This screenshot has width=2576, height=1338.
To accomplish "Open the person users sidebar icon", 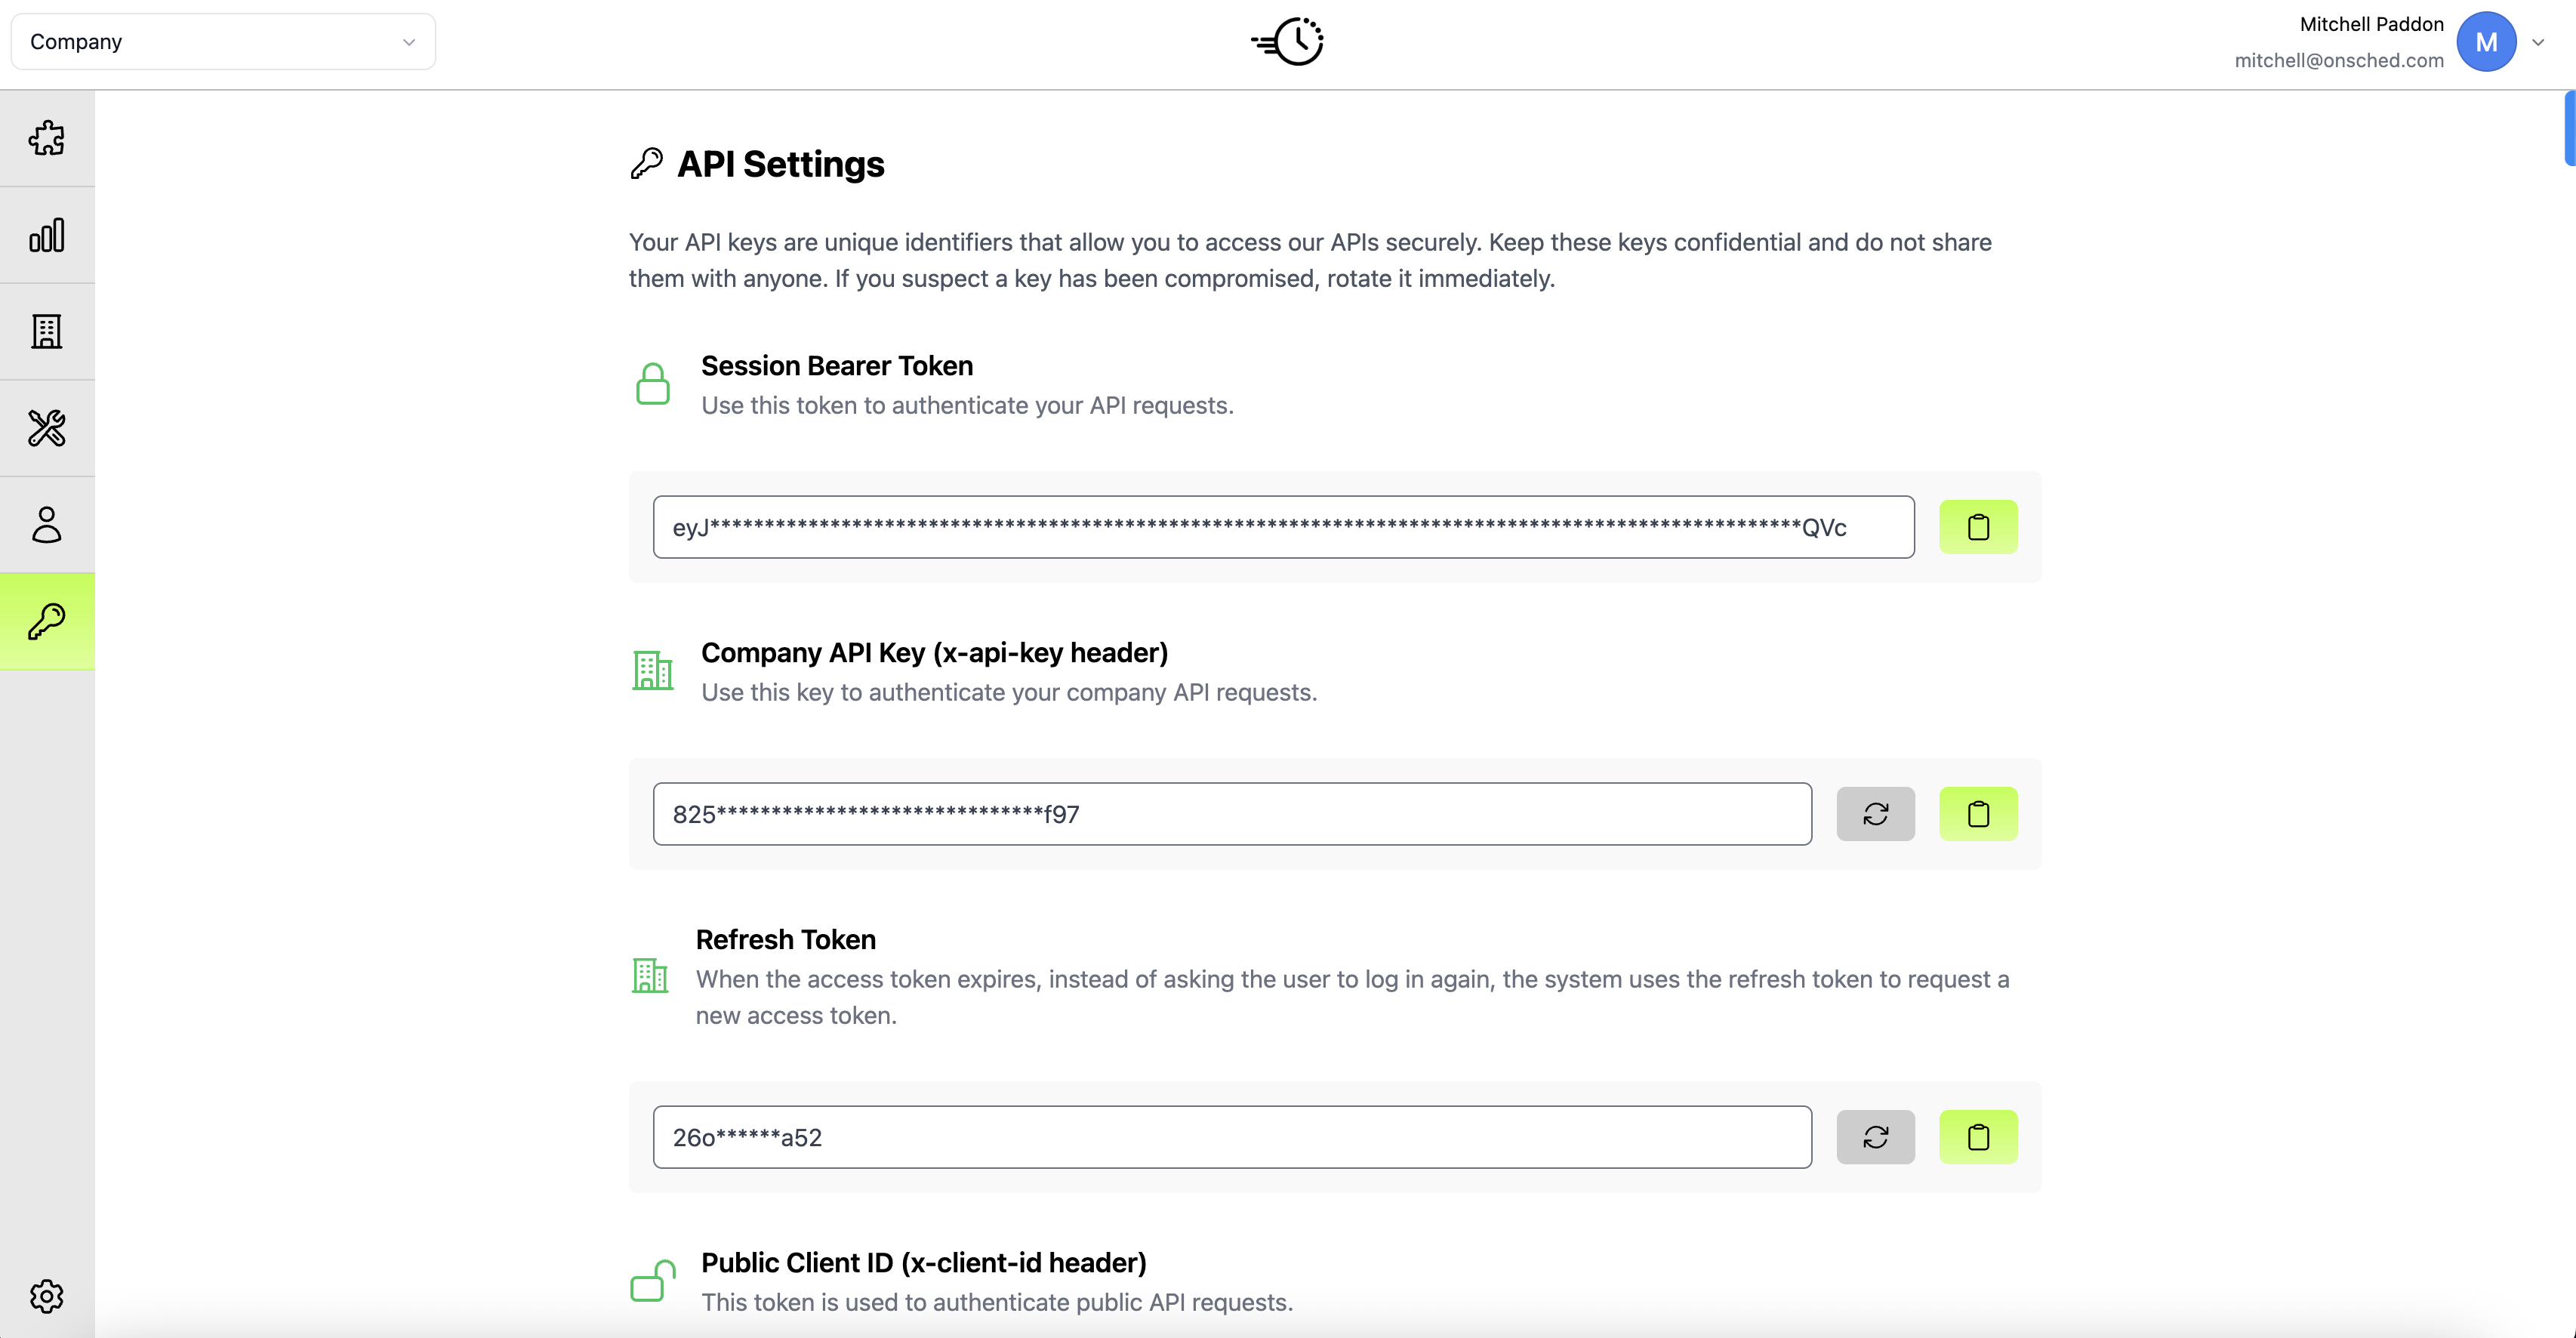I will click(x=47, y=524).
